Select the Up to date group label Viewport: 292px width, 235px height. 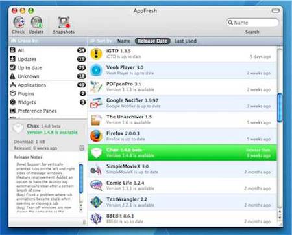(30, 68)
